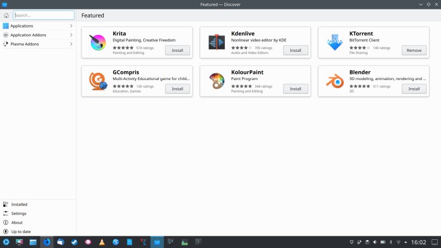The height and width of the screenshot is (248, 441).
Task: Click the Krita paintbrush app icon
Action: click(x=98, y=42)
